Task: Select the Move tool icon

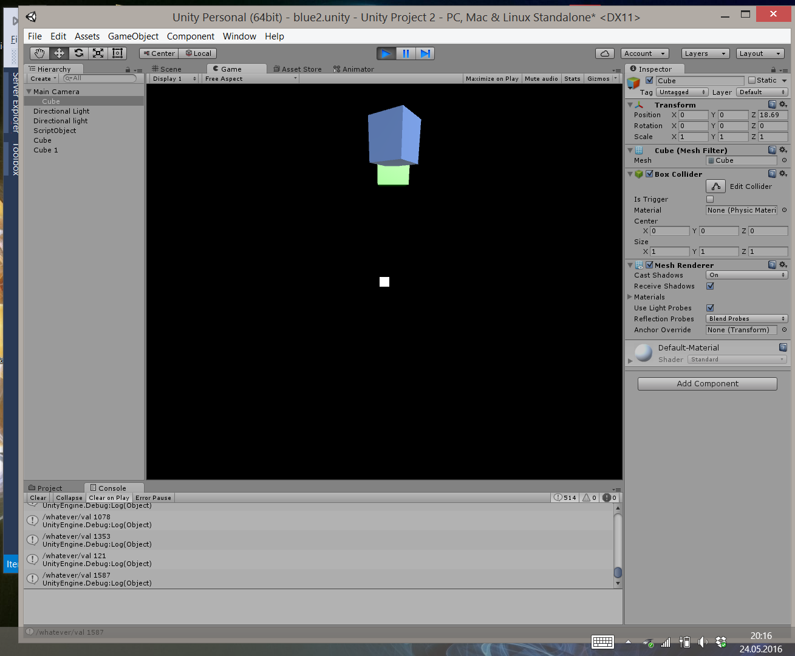Action: (59, 53)
